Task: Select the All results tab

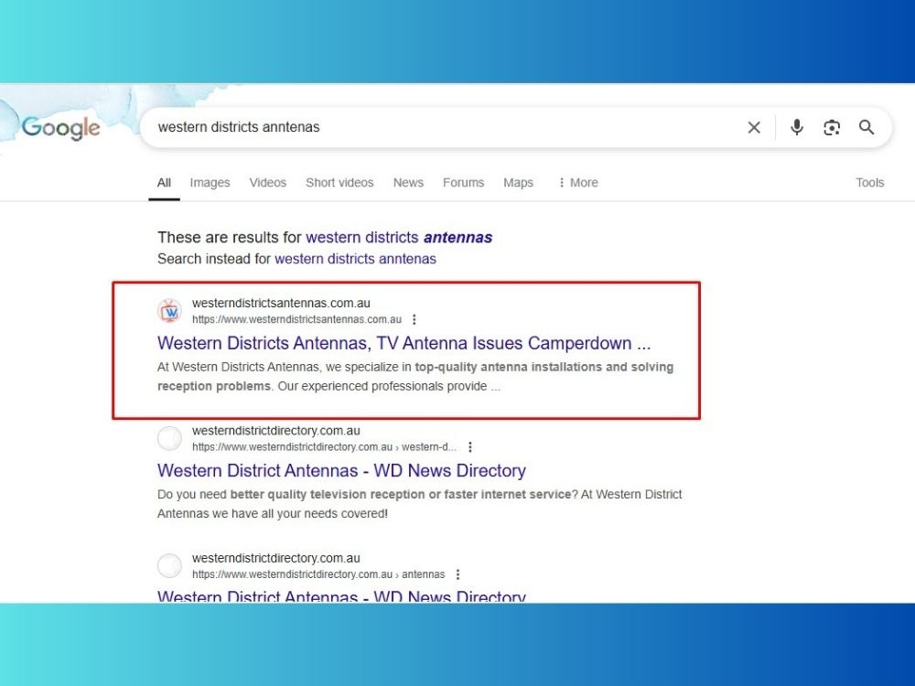Action: pos(164,183)
